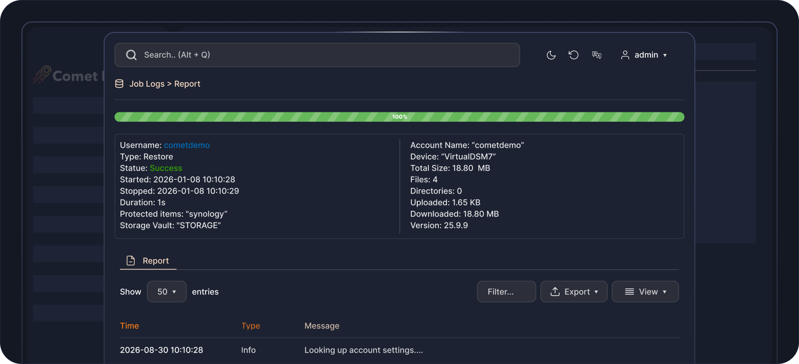Viewport: 799px width, 364px height.
Task: Focus the Search (Alt + Q) field
Action: click(317, 55)
